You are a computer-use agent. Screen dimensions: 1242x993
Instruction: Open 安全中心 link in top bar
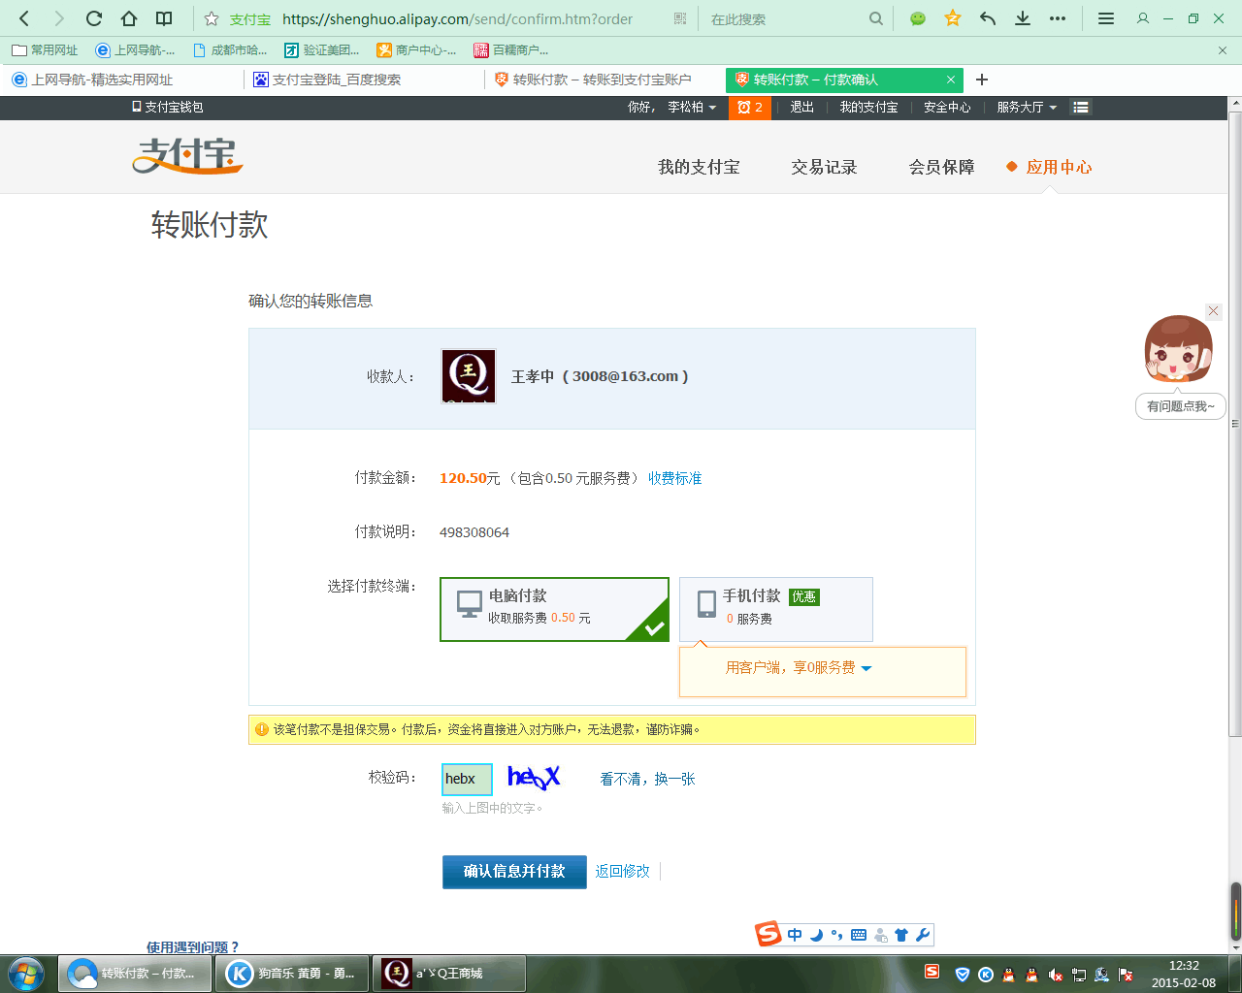click(947, 107)
